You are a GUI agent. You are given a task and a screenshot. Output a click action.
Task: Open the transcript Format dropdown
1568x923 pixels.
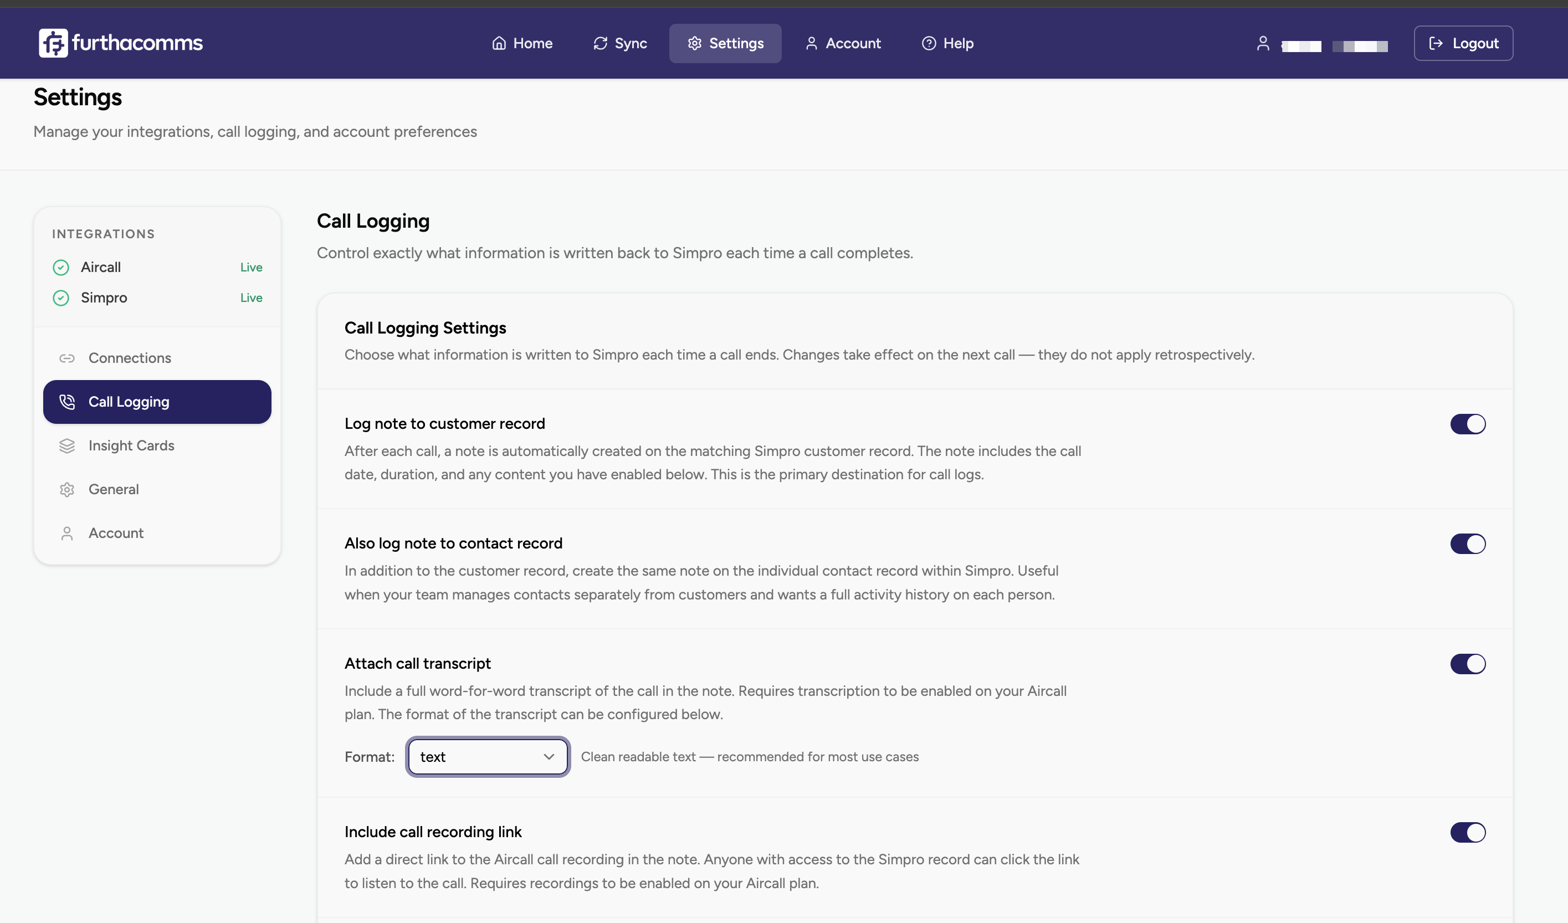(488, 757)
